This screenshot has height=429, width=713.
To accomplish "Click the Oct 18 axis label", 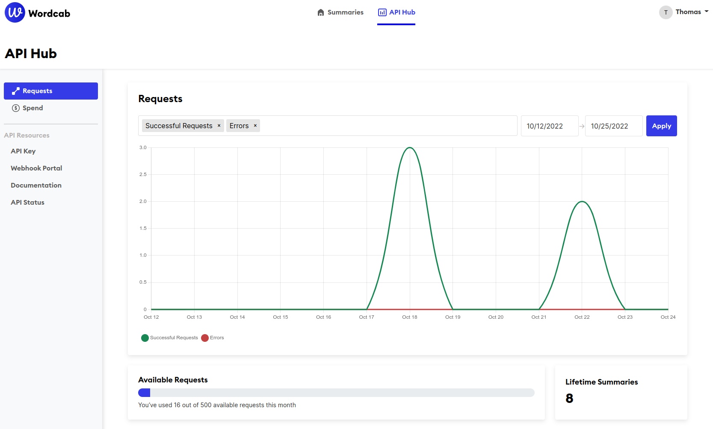I will [x=410, y=317].
